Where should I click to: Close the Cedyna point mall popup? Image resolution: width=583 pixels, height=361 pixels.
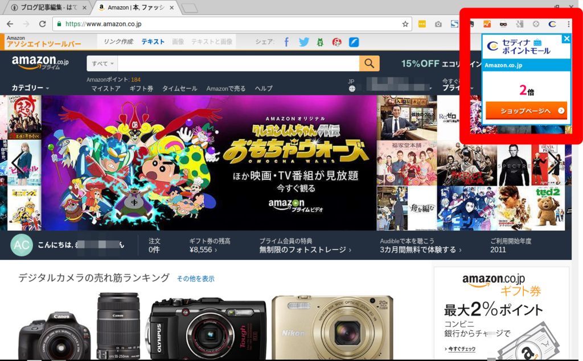pos(566,39)
